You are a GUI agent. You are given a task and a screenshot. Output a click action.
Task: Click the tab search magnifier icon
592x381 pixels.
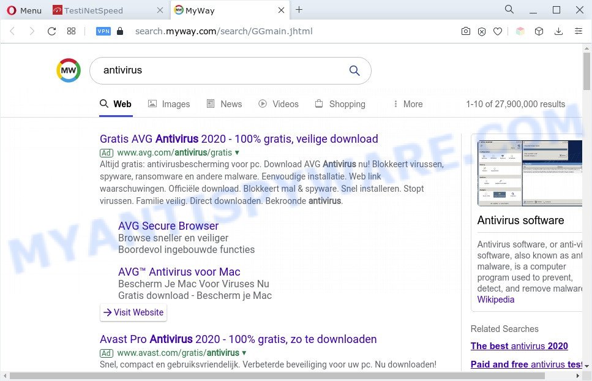tap(509, 9)
